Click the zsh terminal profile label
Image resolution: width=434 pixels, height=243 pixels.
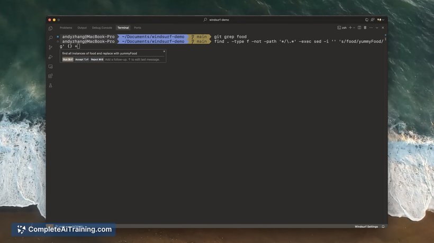[342, 27]
